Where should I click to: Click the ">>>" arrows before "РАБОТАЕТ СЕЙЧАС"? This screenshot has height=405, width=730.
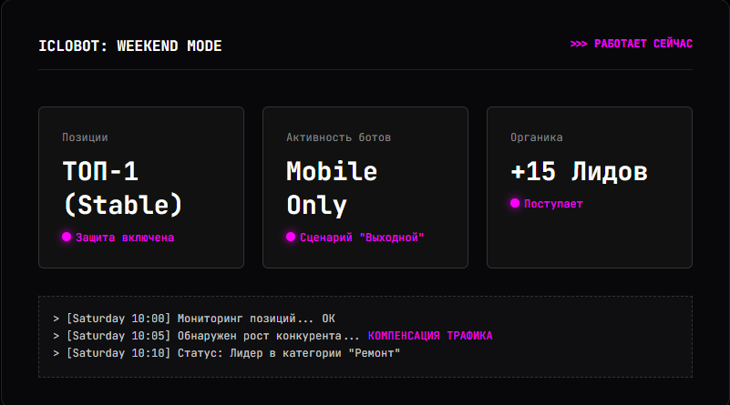click(579, 44)
